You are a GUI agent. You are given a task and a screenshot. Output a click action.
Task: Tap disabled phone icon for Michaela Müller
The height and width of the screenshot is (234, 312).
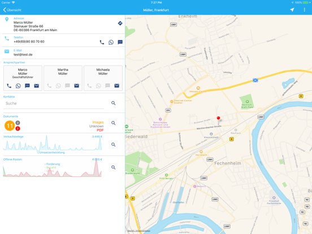pos(89,86)
